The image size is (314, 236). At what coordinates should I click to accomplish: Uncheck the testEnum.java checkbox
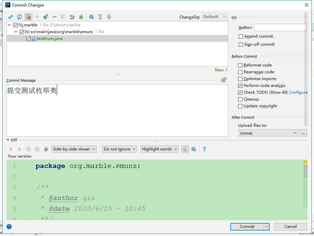click(29, 39)
